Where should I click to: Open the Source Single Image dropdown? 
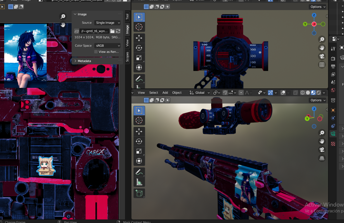tap(108, 23)
